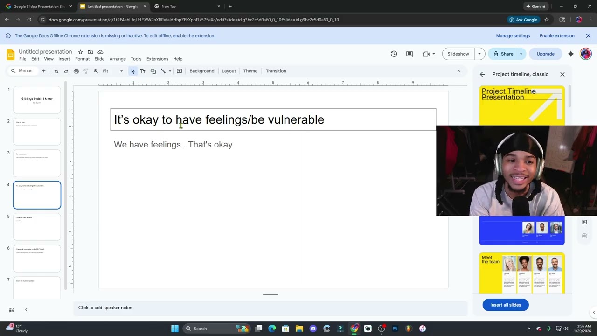Open Discord from the taskbar

(313, 329)
